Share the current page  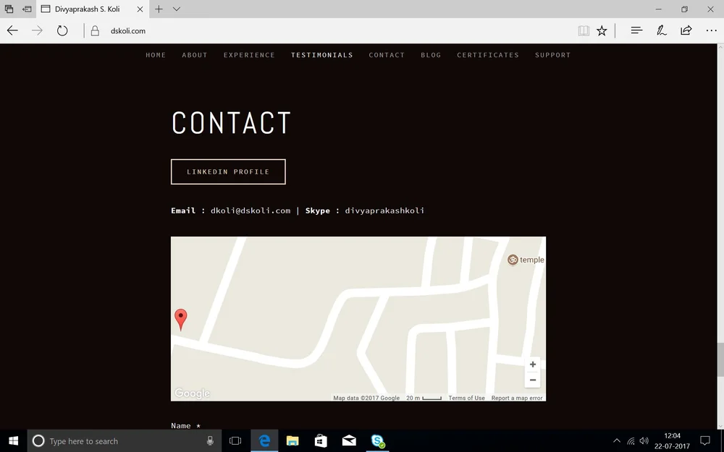click(x=685, y=30)
